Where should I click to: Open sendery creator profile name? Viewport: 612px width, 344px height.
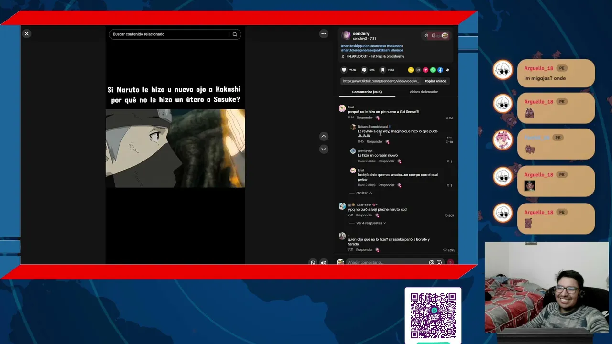click(x=361, y=34)
